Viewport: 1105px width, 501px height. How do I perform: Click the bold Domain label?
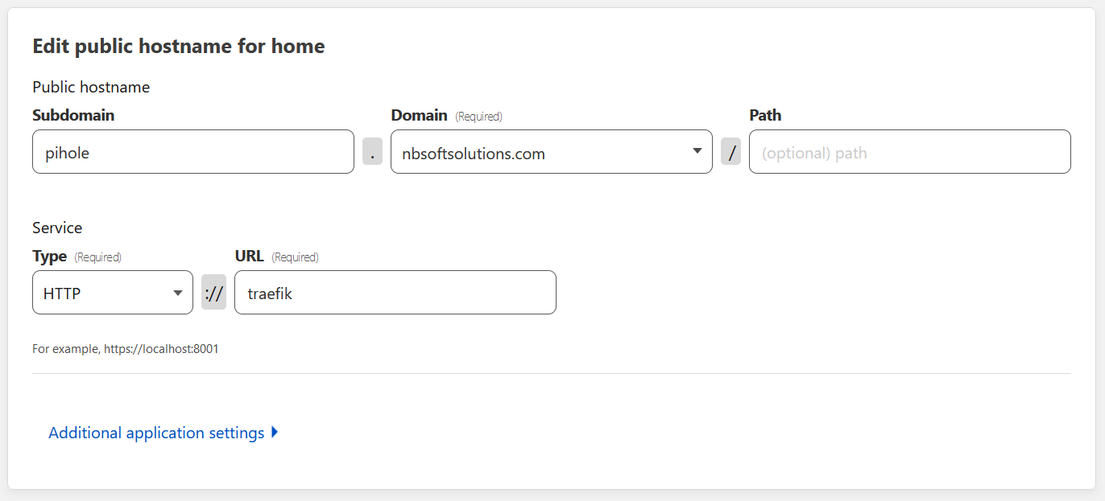point(419,115)
